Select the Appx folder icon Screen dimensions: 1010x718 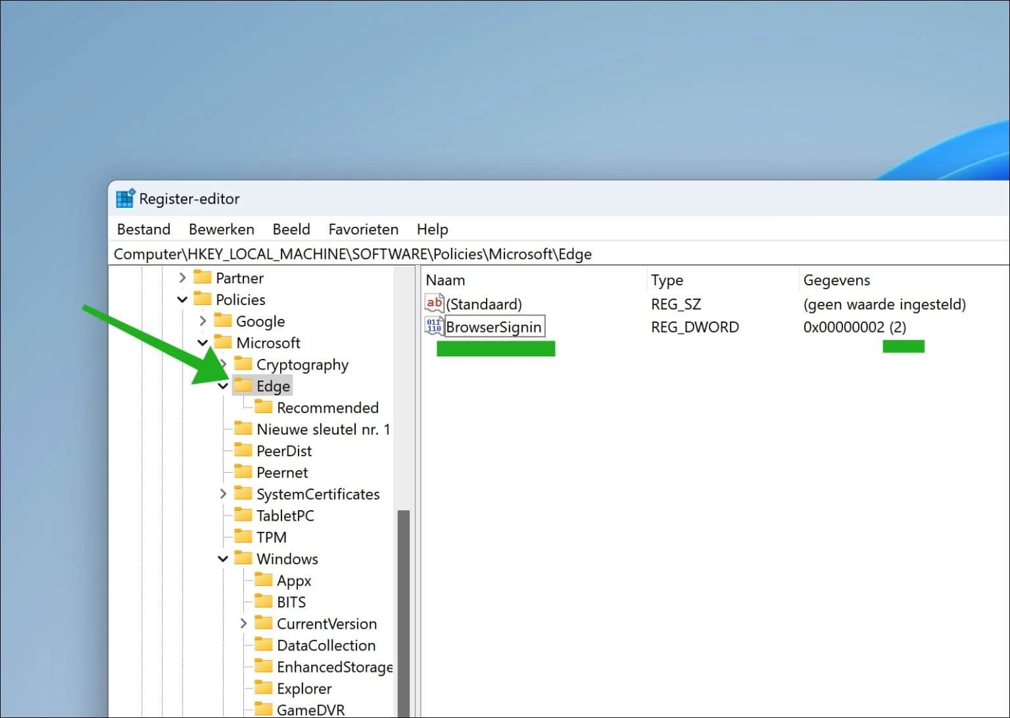point(264,580)
